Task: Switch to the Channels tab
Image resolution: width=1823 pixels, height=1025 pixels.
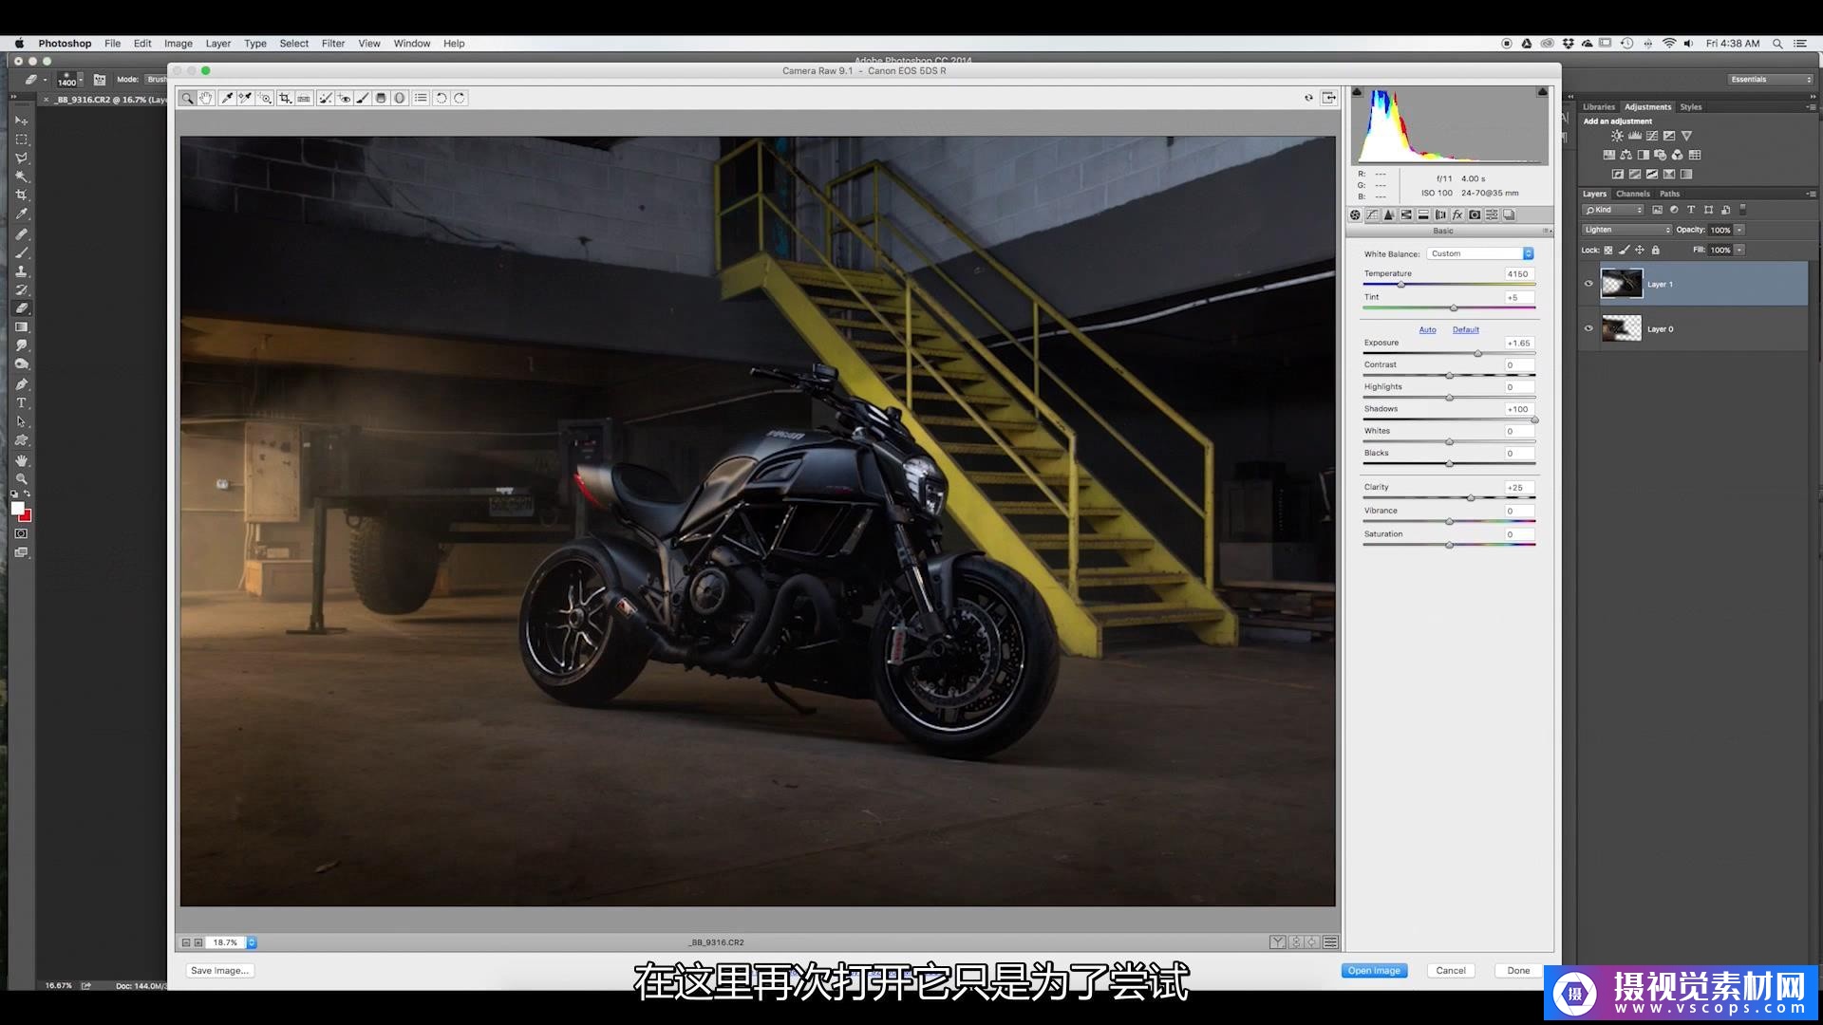Action: pyautogui.click(x=1633, y=194)
